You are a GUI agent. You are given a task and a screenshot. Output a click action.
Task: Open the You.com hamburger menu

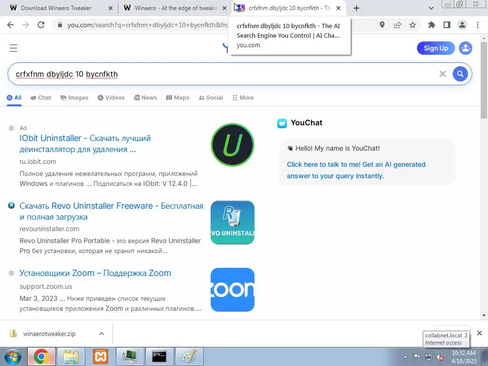tap(13, 48)
